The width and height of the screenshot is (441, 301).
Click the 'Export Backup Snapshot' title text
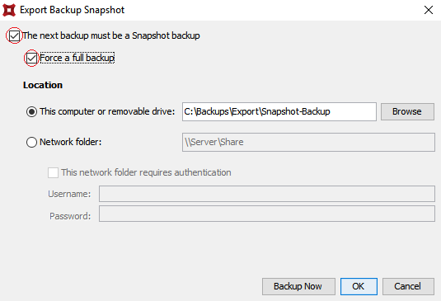click(72, 10)
